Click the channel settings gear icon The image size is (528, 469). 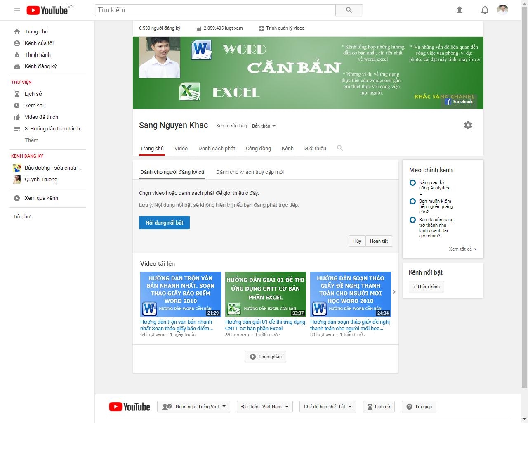click(x=468, y=125)
